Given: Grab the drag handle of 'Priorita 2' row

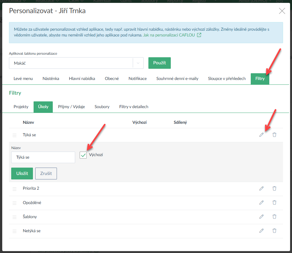Looking at the screenshot, I should [14, 189].
